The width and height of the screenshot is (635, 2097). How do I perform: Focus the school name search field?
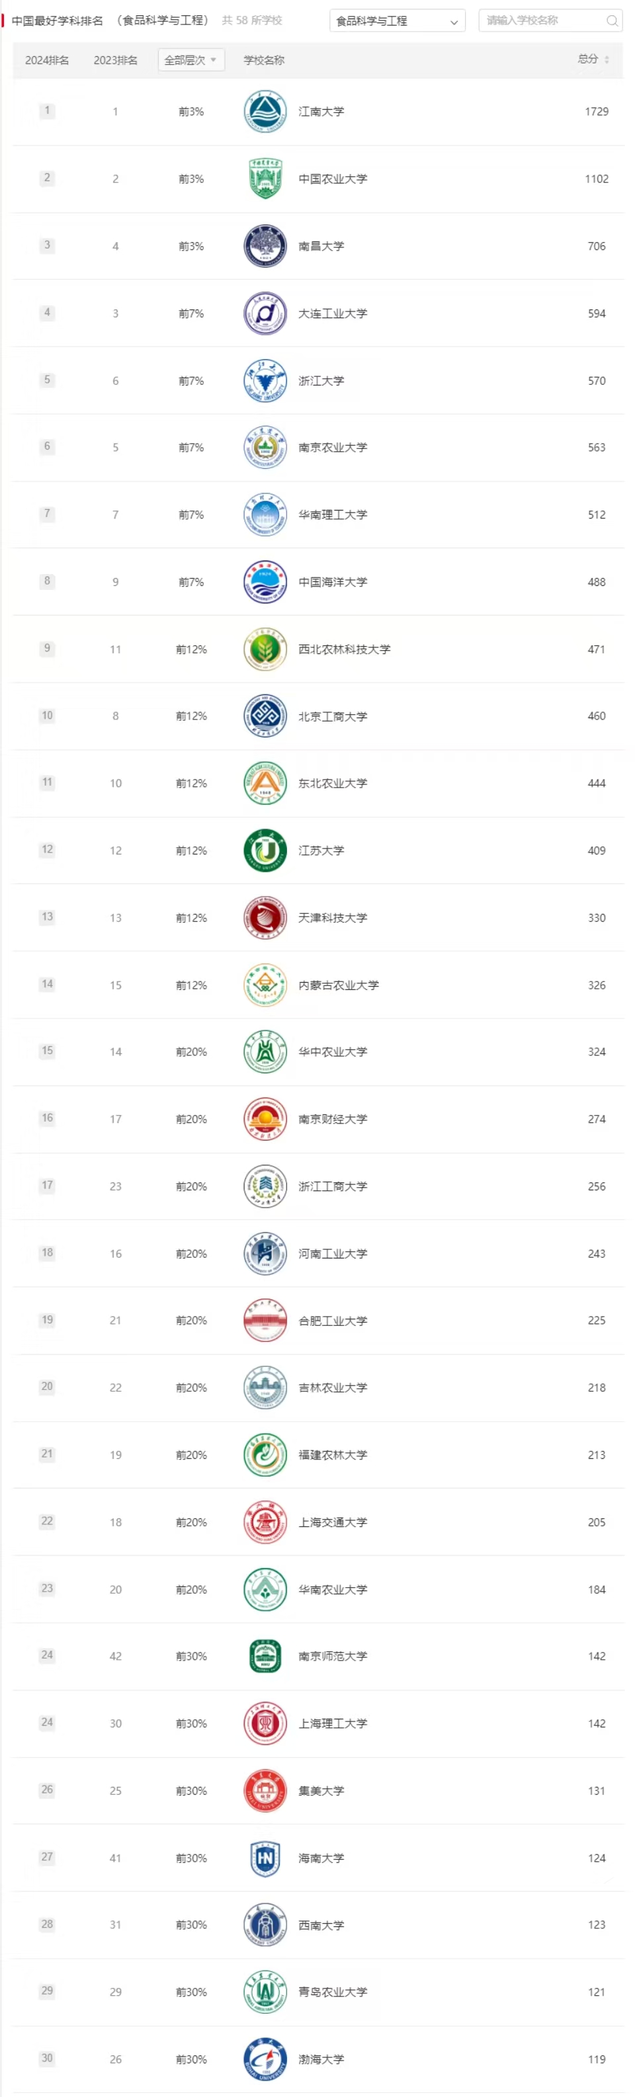541,21
